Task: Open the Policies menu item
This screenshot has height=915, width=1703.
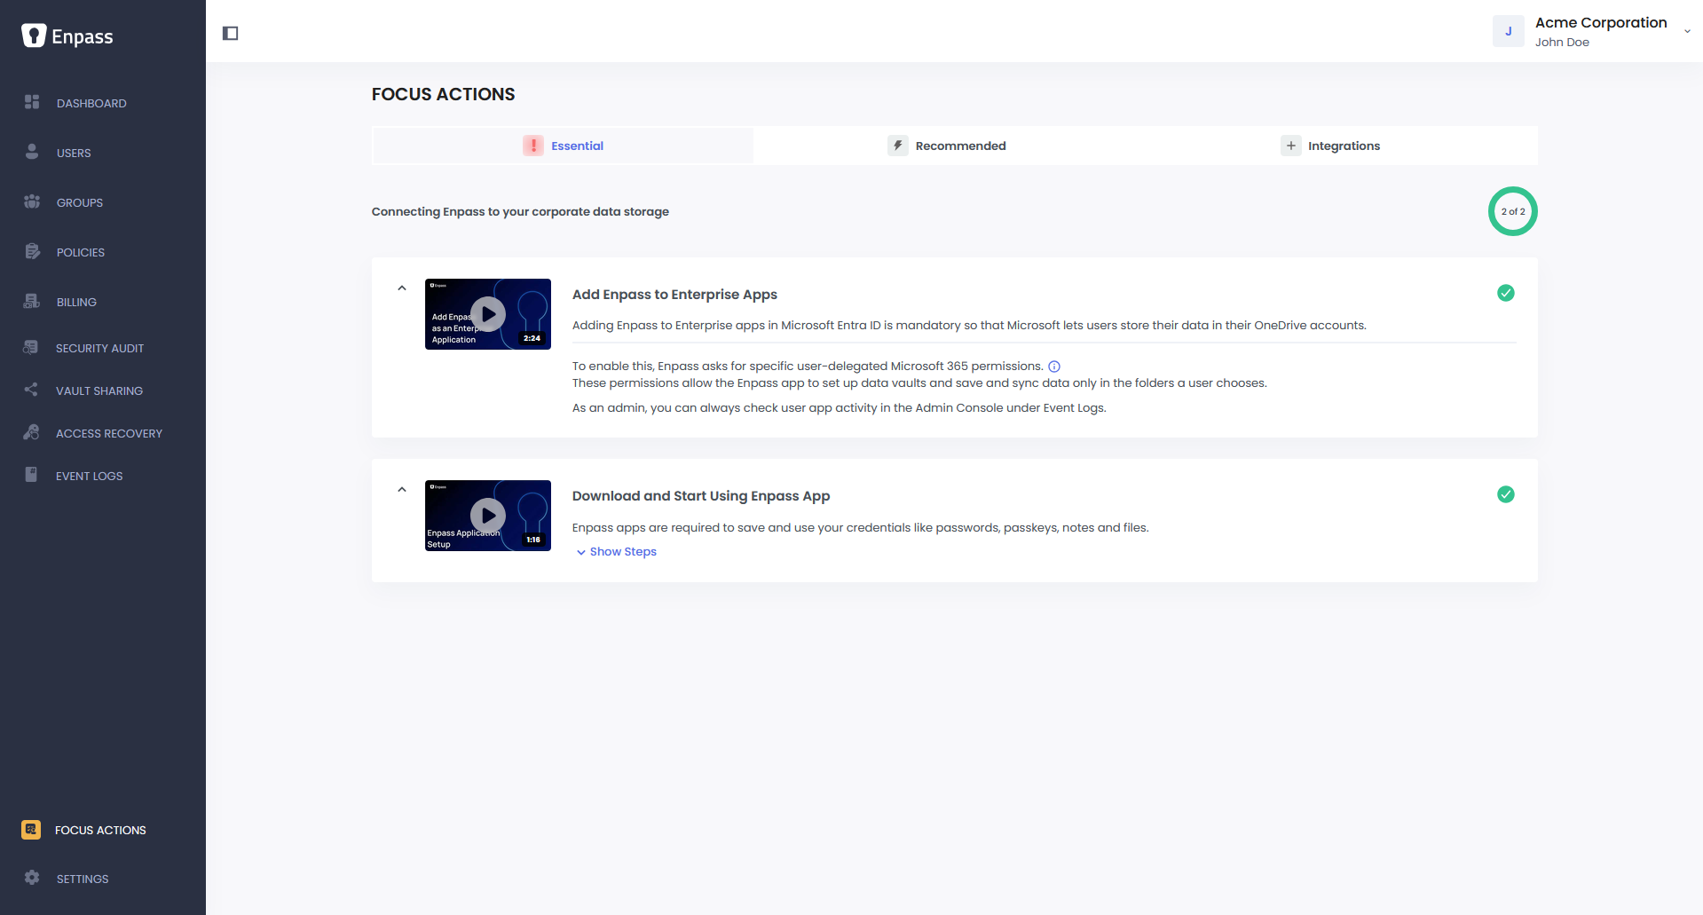Action: point(81,253)
